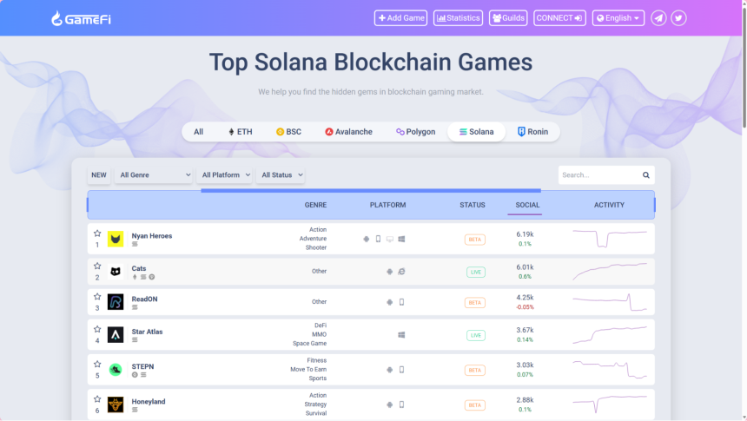
Task: Click the Cats game logo
Action: [116, 272]
